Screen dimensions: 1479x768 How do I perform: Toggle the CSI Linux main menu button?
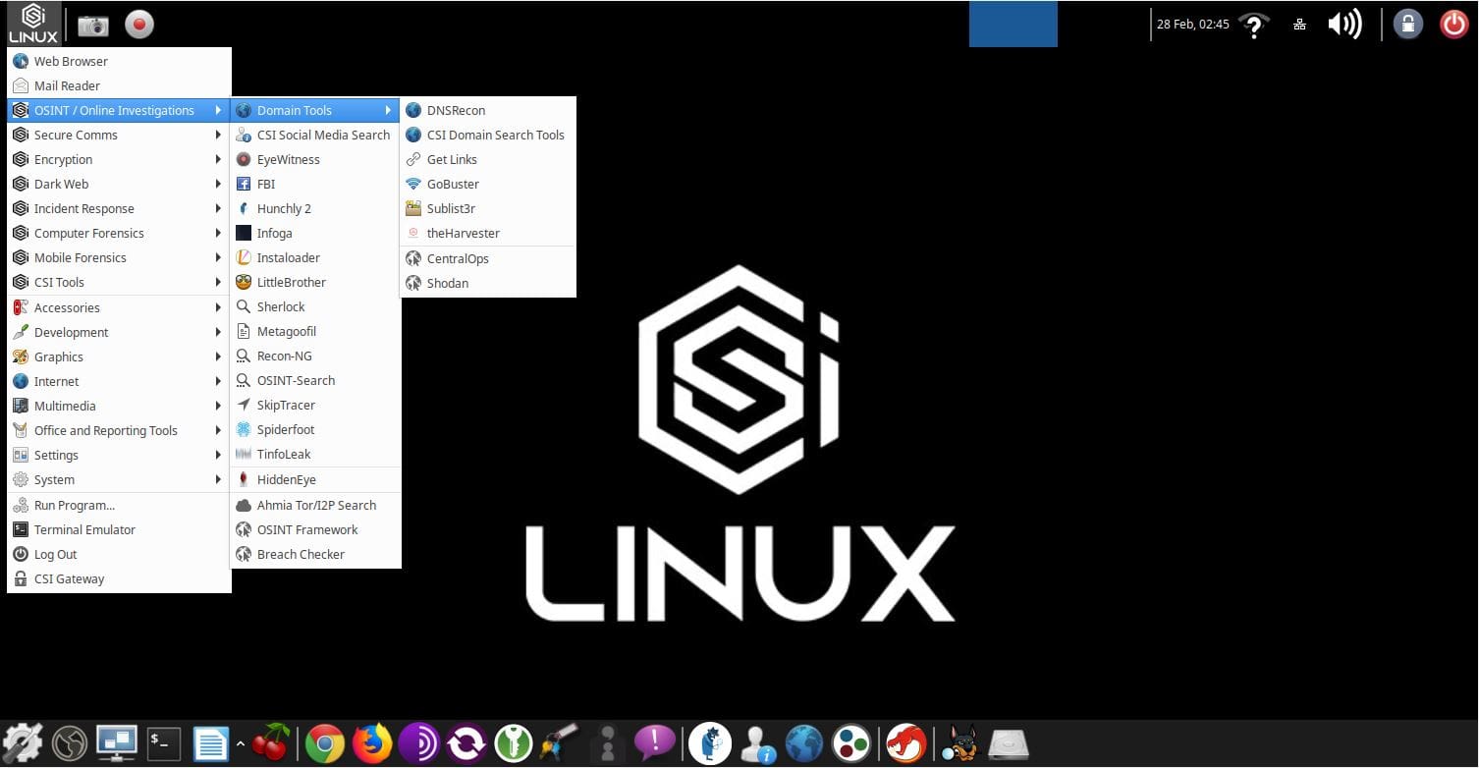33,25
